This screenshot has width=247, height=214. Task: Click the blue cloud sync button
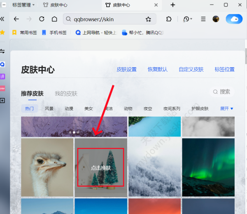pyautogui.click(x=234, y=19)
